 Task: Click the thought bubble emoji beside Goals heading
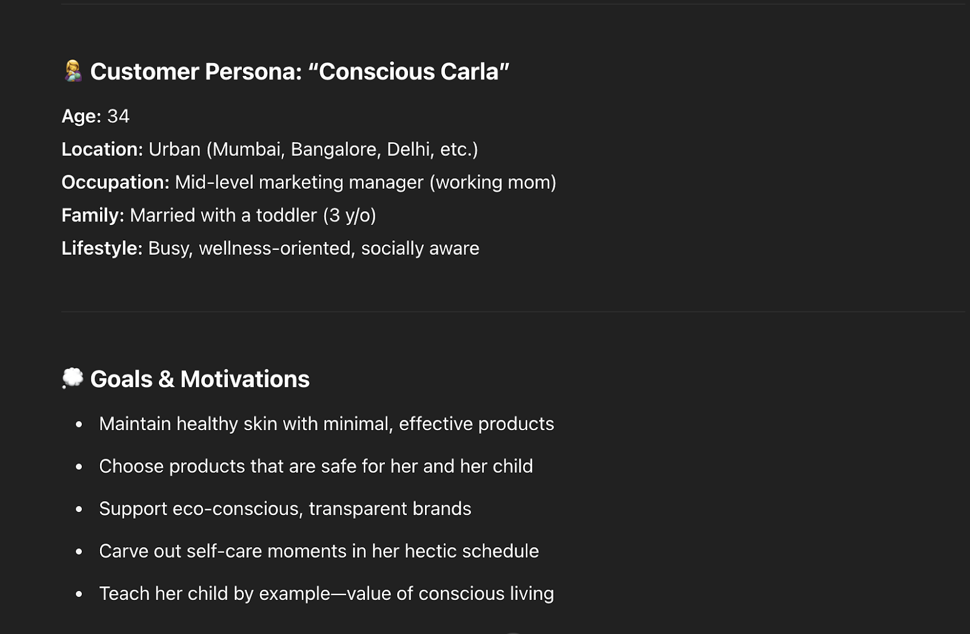(x=73, y=378)
